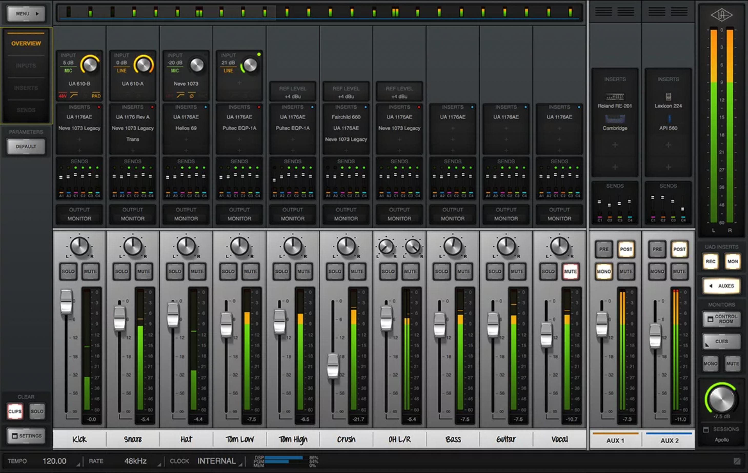Open the MENU button at top left
Viewport: 748px width, 473px height.
(26, 14)
